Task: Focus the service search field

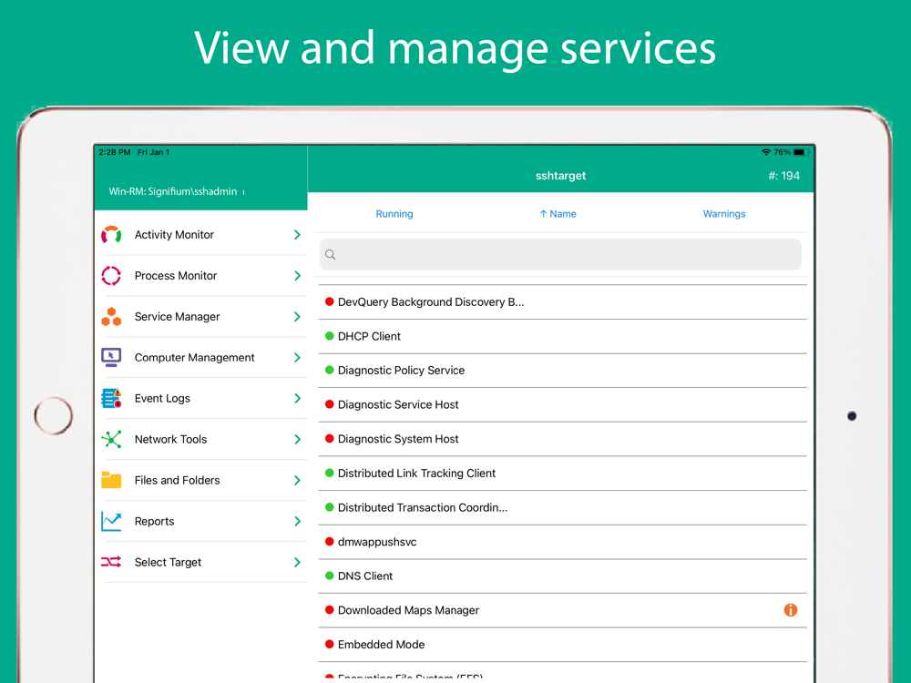Action: pos(560,254)
